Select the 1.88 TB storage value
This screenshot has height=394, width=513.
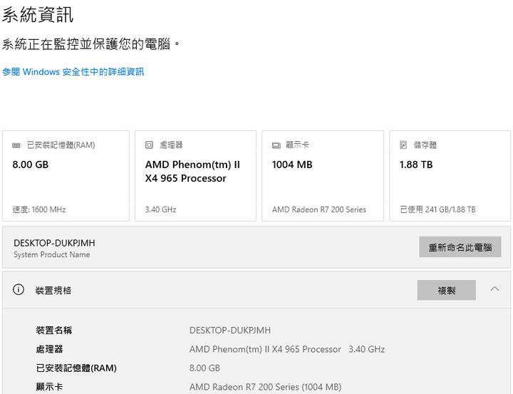tap(416, 165)
